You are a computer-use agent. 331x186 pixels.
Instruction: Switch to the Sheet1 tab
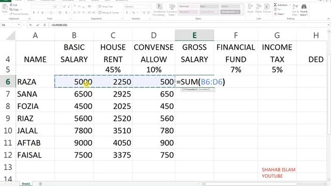point(26,184)
